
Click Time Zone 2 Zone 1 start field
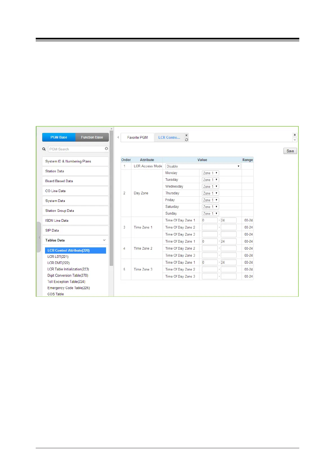[x=210, y=241]
